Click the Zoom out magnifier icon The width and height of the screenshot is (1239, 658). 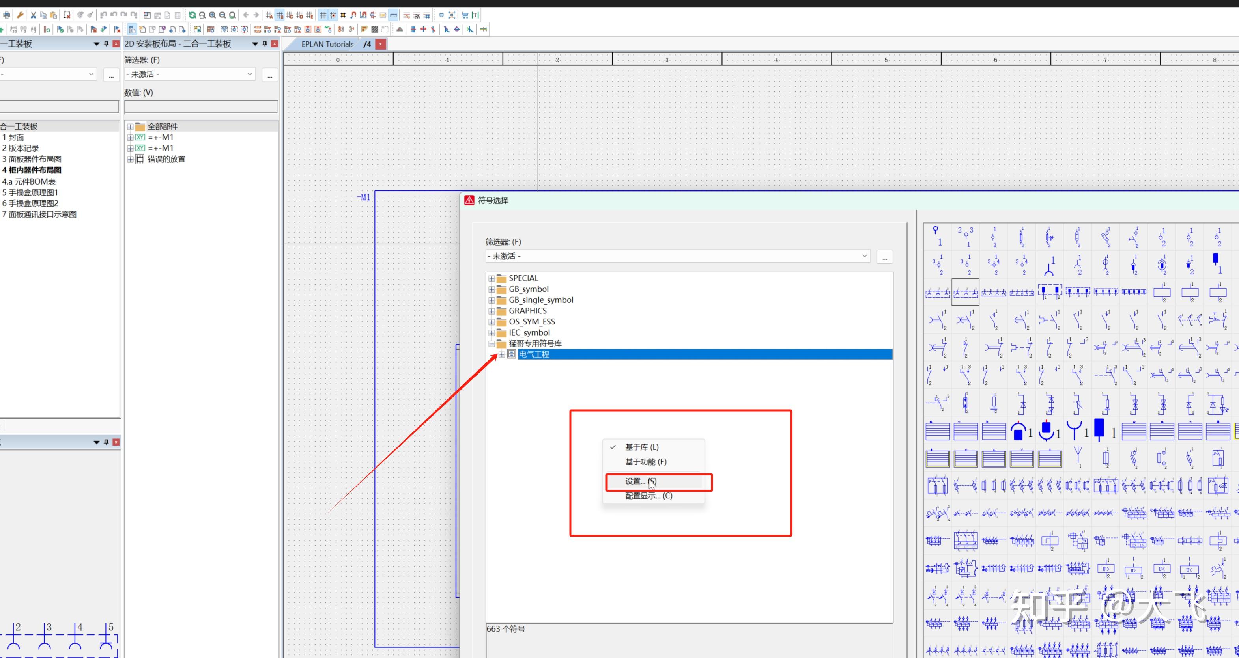(222, 15)
